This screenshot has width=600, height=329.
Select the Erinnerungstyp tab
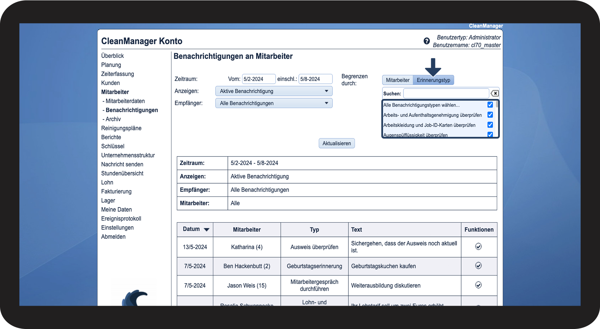pos(433,80)
